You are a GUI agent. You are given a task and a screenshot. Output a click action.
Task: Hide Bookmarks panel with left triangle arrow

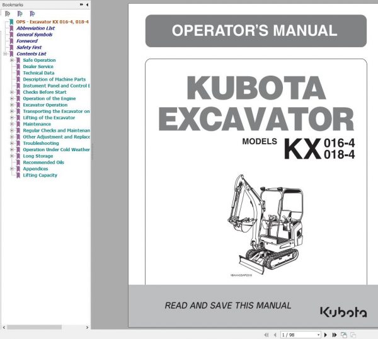[87, 4]
